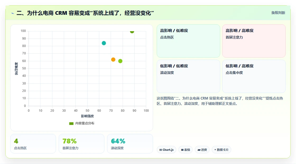Click the 数据卡片 chip diamond icon
This screenshot has height=164, width=296.
tap(215, 150)
